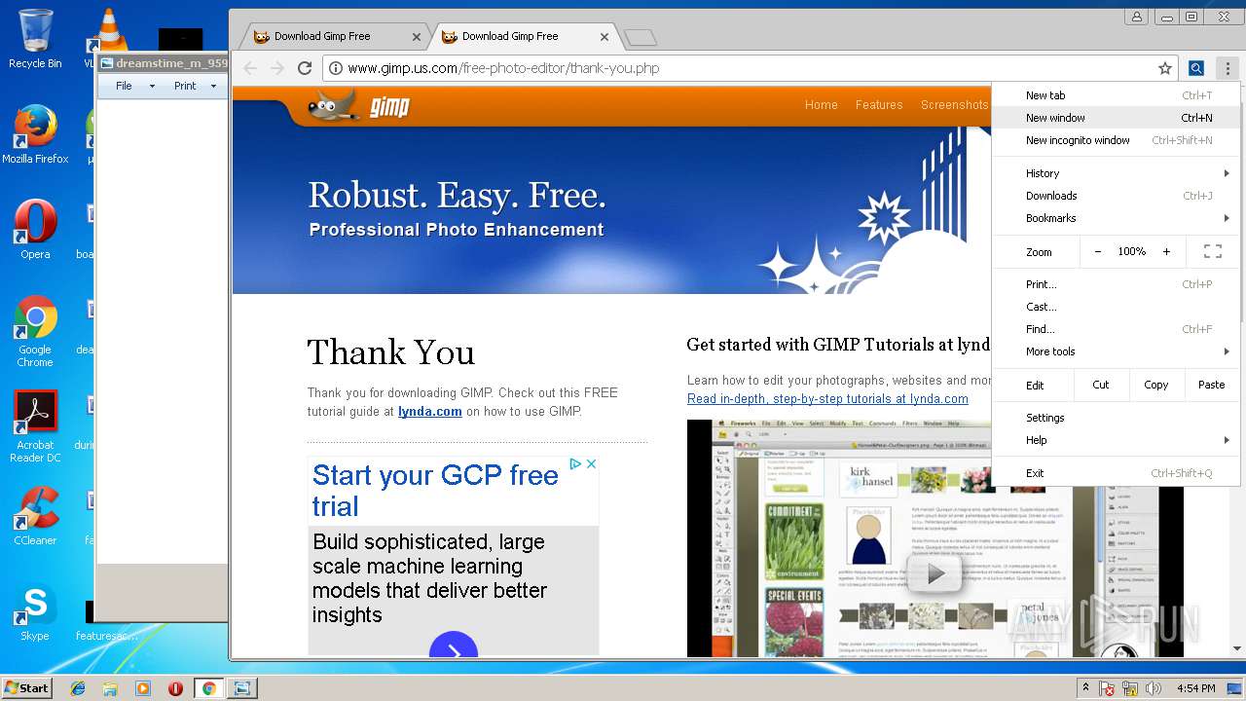Click the clock showing 4:54 PM
Image resolution: width=1246 pixels, height=701 pixels.
pyautogui.click(x=1196, y=688)
